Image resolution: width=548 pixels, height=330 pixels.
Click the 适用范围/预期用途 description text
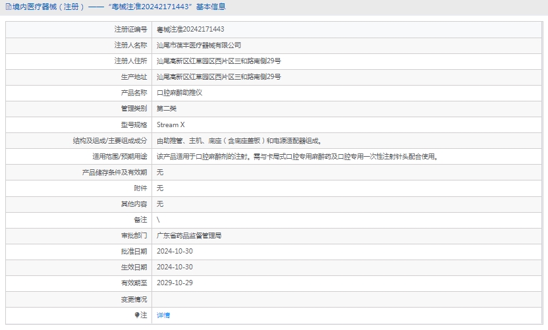point(297,157)
